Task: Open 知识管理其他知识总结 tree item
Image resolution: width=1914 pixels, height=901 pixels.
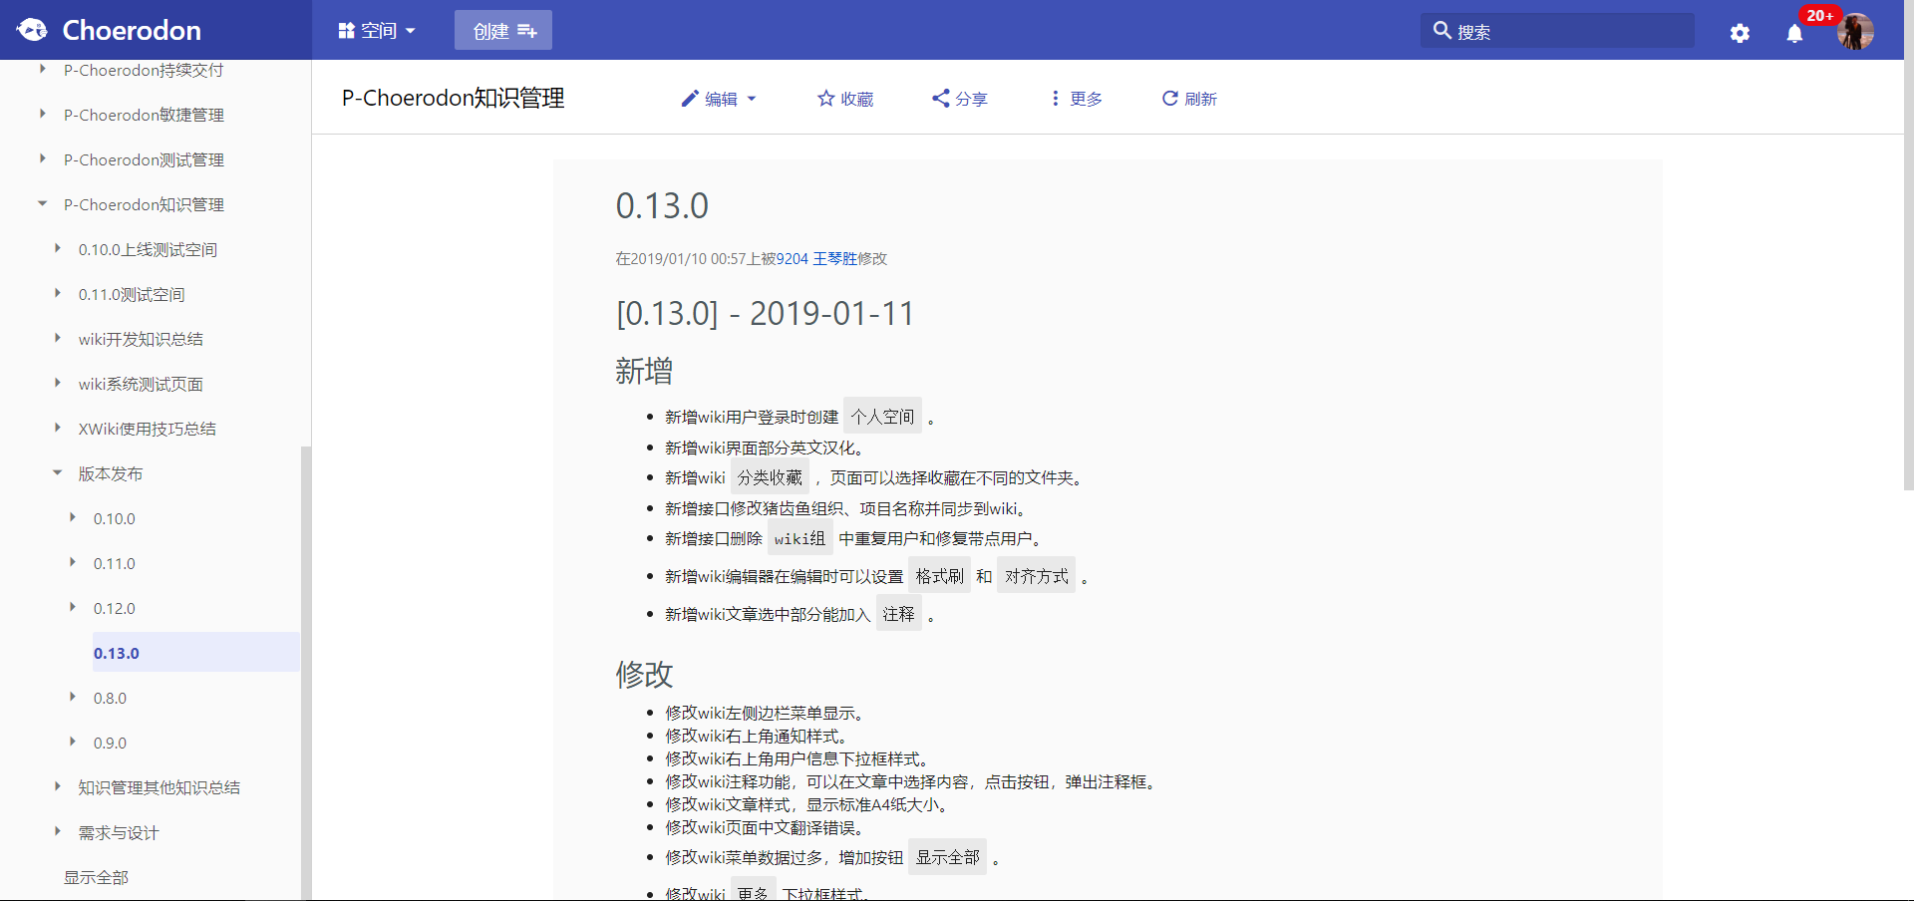Action: (x=159, y=787)
